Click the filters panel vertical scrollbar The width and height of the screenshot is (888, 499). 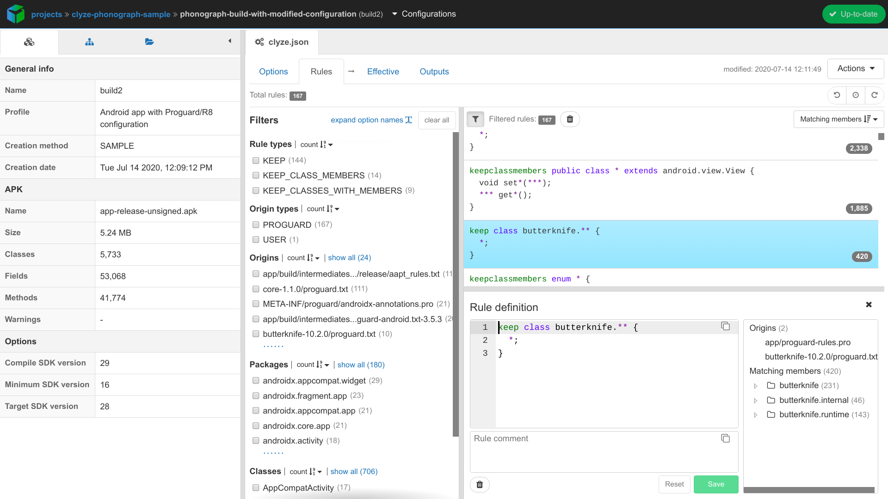[x=456, y=284]
